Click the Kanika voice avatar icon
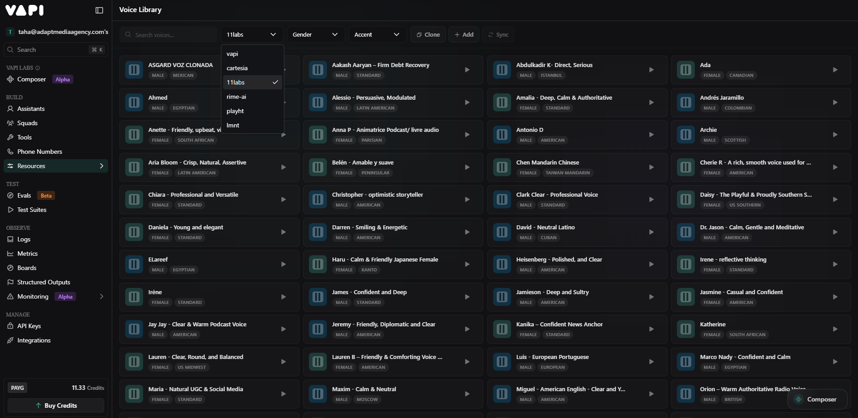 (502, 329)
